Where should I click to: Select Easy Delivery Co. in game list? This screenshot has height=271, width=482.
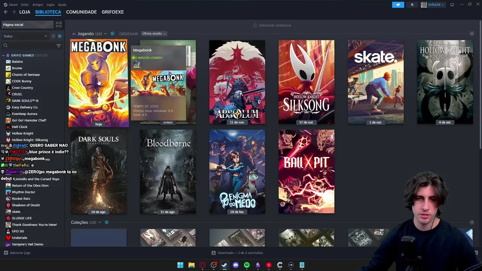[x=25, y=107]
